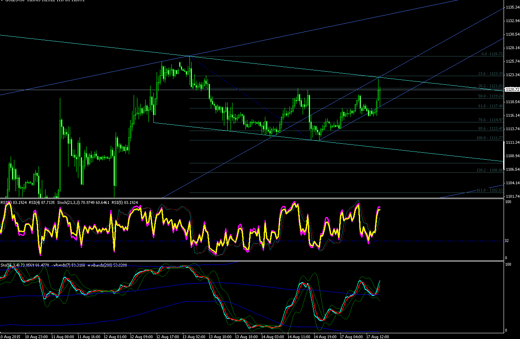Click the 1106.54 price scale value
The width and height of the screenshot is (520, 339).
pos(513,169)
